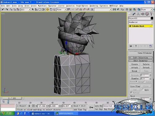Open the Modifiers menu
The width and height of the screenshot is (155, 116).
[42, 6]
